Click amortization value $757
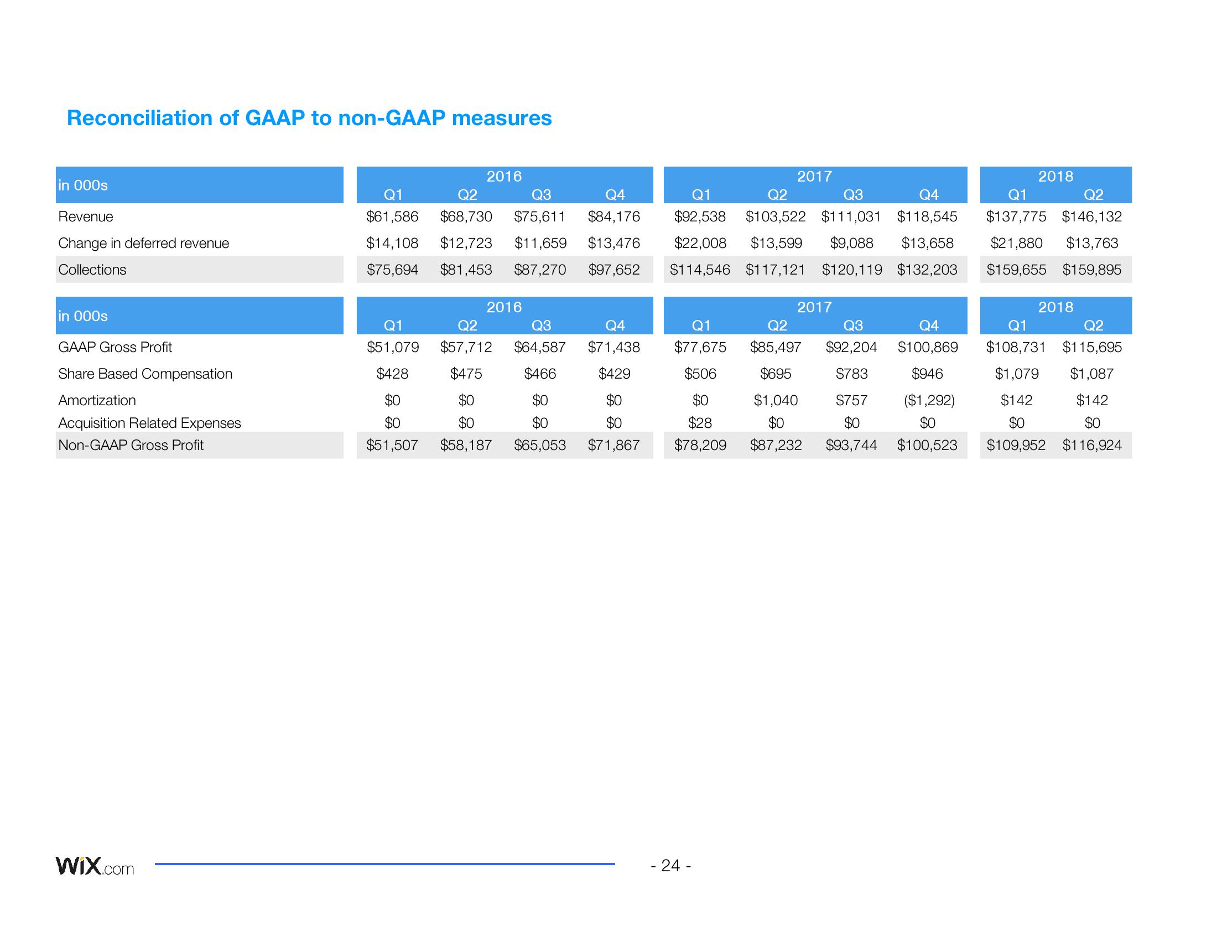Screen dimensions: 1217x941 [x=851, y=400]
